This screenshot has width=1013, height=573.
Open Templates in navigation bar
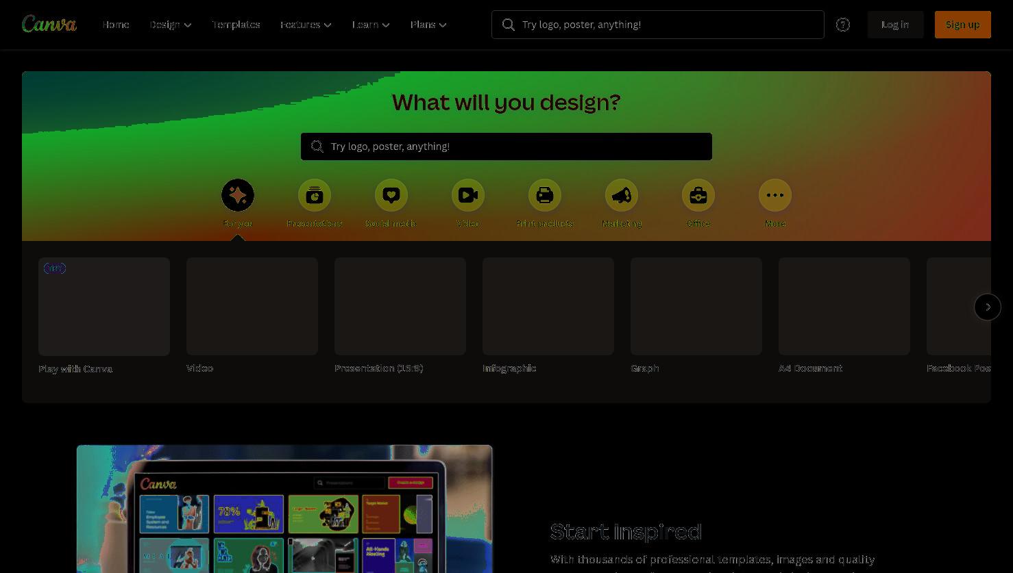pyautogui.click(x=236, y=25)
